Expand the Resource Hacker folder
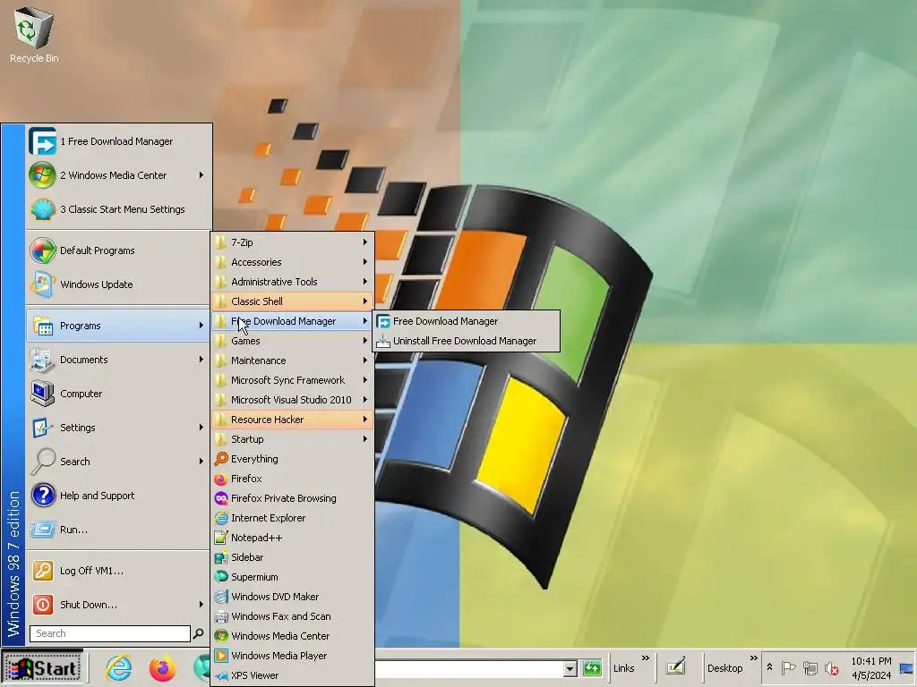917x687 pixels. pos(293,420)
